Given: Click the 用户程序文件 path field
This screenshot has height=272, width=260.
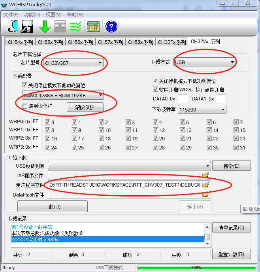Looking at the screenshot, I should (125, 185).
